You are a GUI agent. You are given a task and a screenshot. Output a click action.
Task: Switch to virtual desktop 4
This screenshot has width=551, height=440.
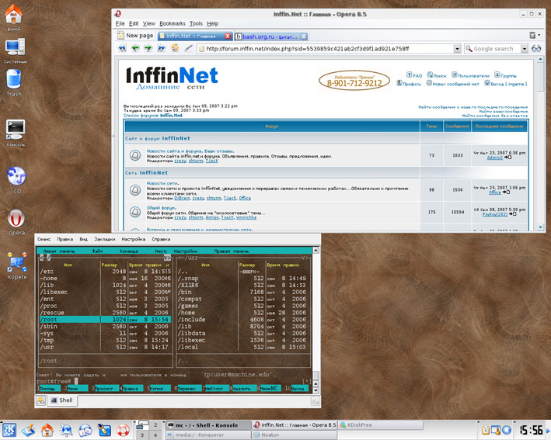pos(155,435)
